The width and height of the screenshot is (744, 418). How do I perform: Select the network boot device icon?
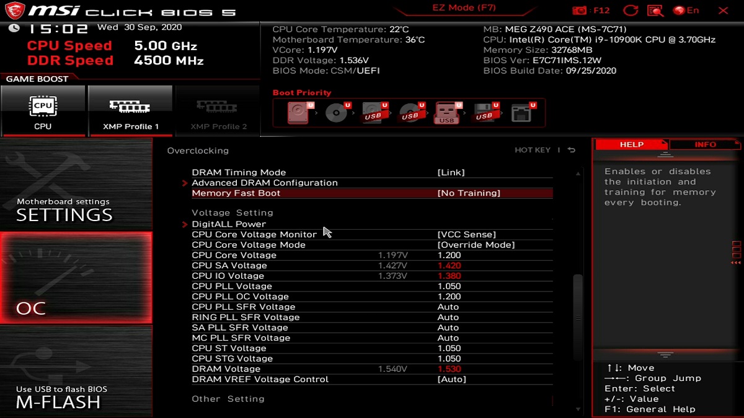522,113
